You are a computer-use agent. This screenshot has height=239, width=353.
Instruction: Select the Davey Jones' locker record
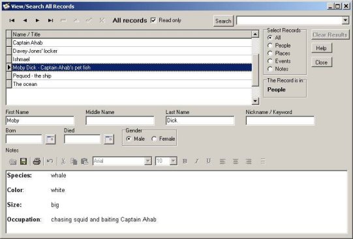[x=132, y=51]
